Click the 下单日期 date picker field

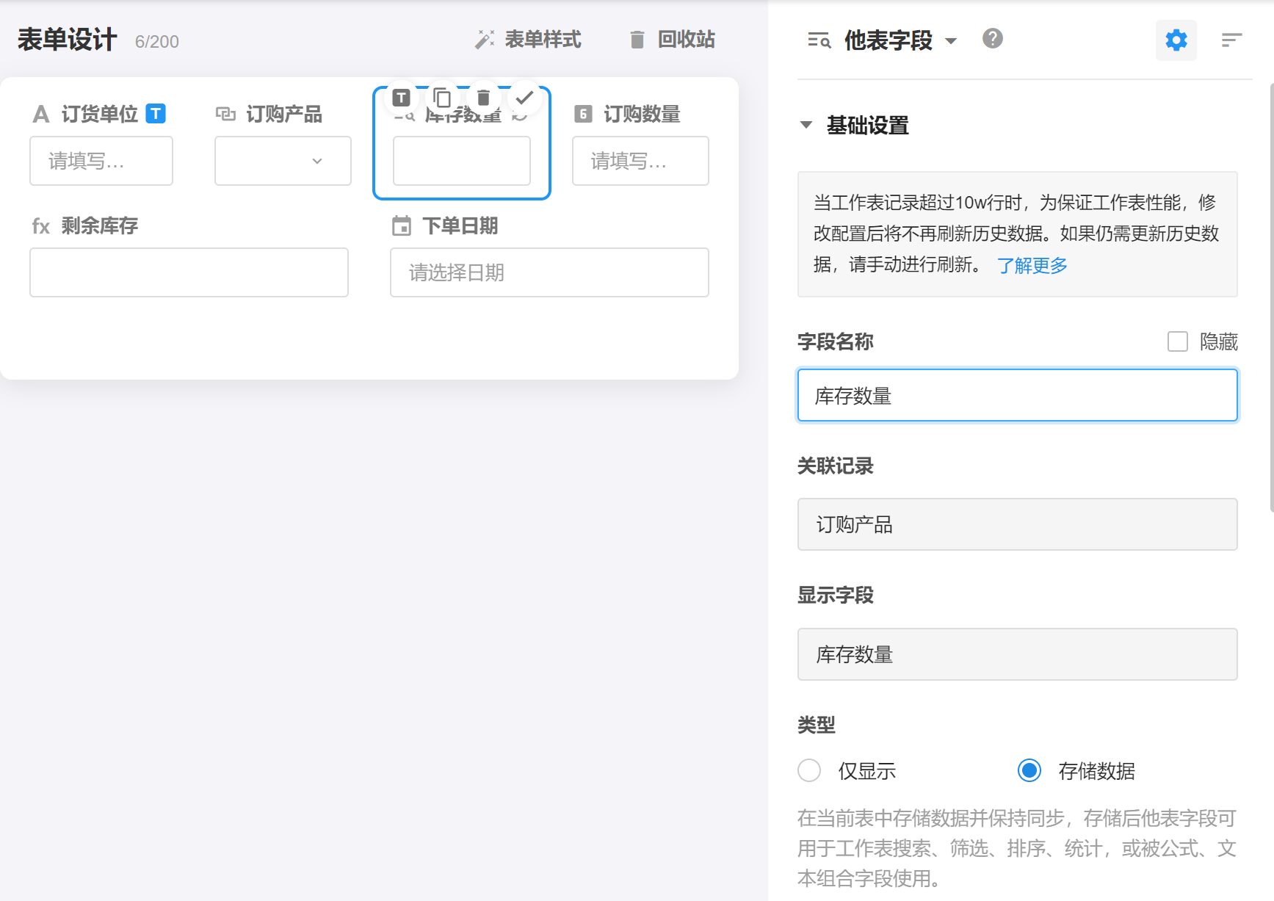coord(549,272)
